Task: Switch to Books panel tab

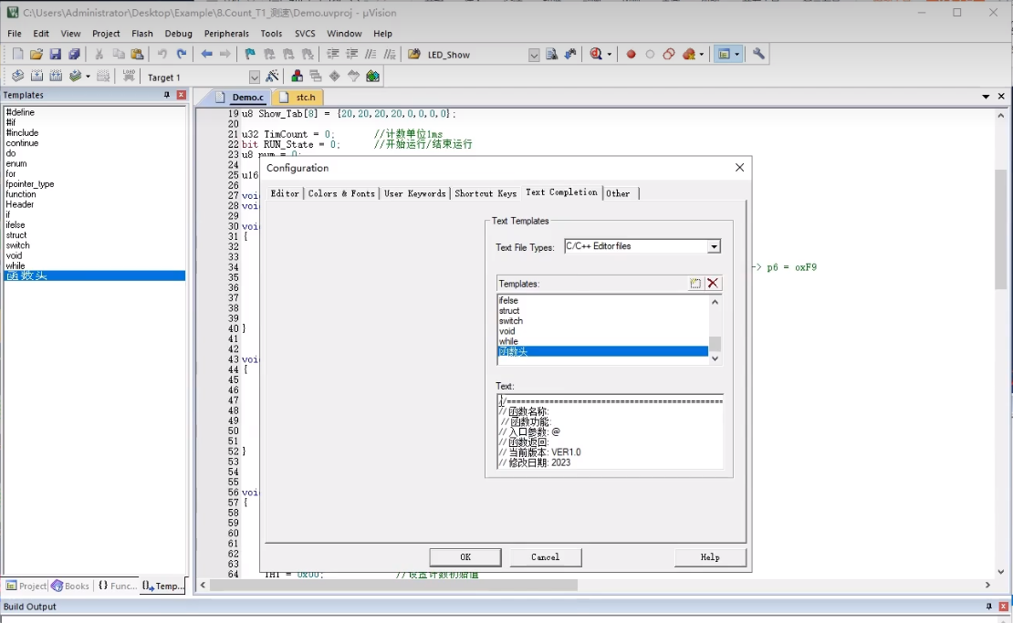Action: point(70,586)
